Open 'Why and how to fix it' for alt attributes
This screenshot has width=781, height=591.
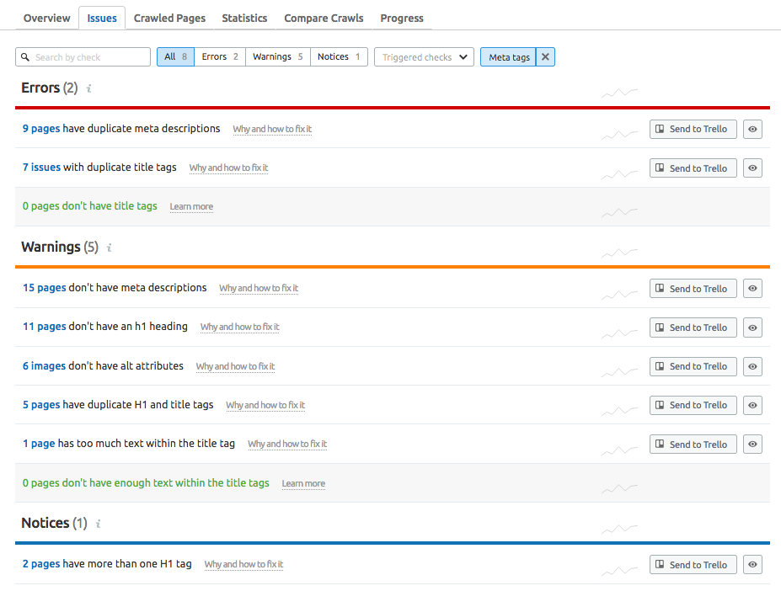click(235, 366)
